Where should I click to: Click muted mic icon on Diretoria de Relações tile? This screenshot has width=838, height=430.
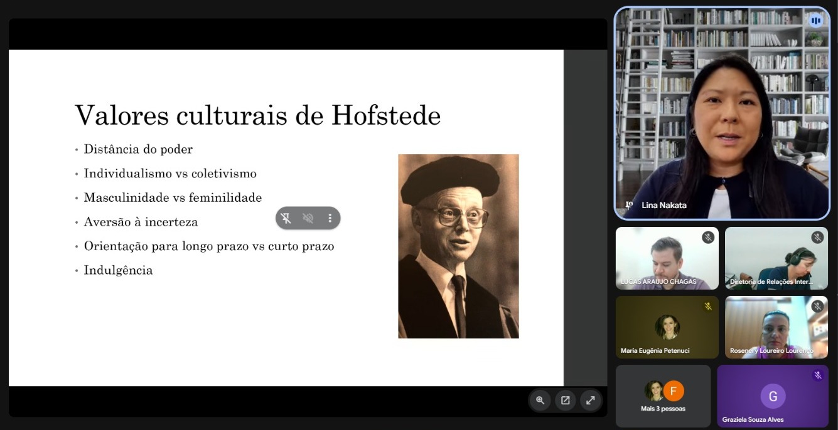coord(817,238)
